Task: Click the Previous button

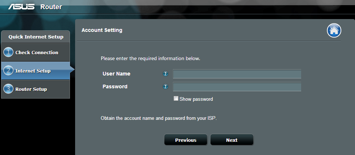Action: coord(186,140)
